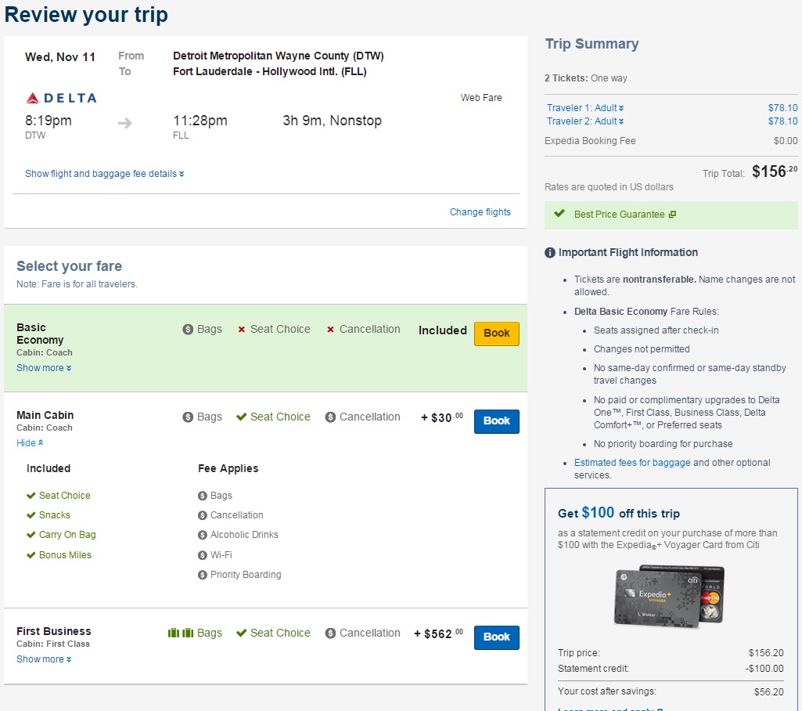Click the Delta airline logo
802x711 pixels.
(x=59, y=97)
